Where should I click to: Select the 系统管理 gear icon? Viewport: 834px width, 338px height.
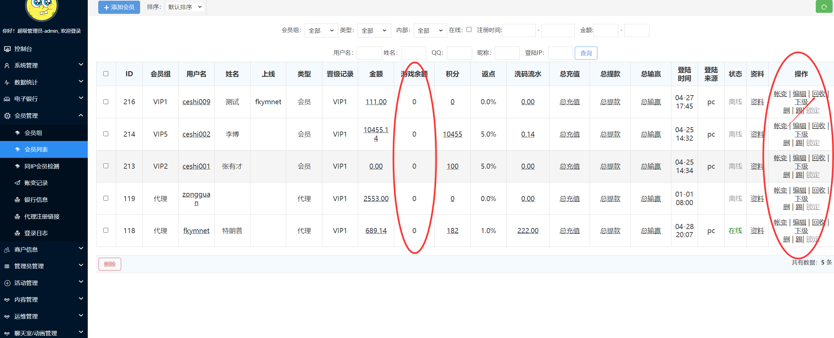click(8, 65)
